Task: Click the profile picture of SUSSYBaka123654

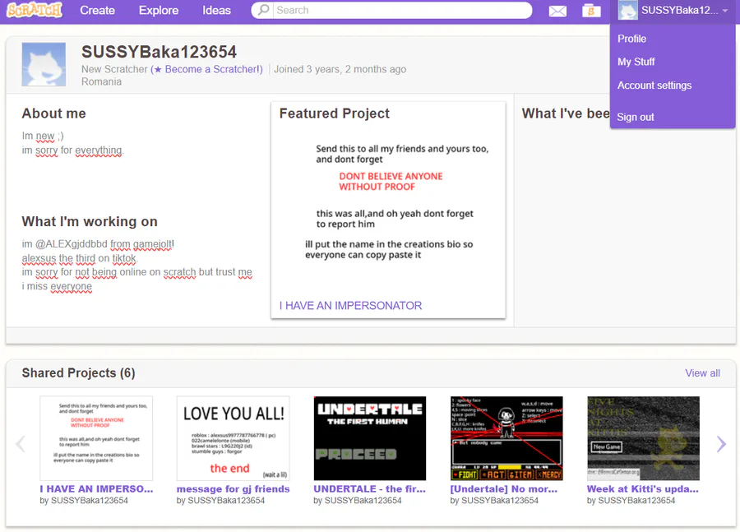Action: coord(44,64)
